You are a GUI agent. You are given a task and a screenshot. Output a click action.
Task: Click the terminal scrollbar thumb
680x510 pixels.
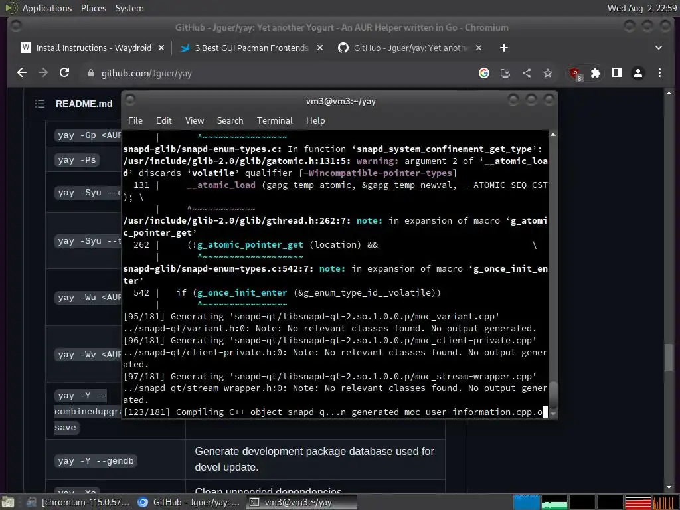(x=553, y=394)
